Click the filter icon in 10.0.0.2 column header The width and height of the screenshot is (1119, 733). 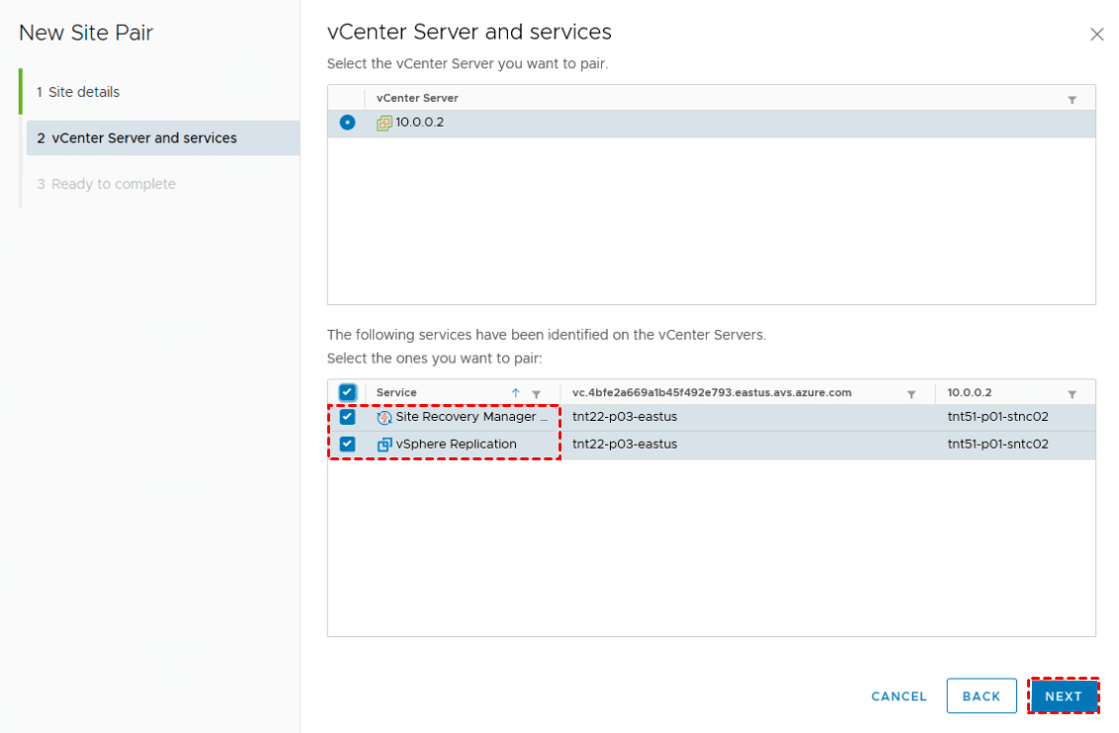pyautogui.click(x=1073, y=394)
